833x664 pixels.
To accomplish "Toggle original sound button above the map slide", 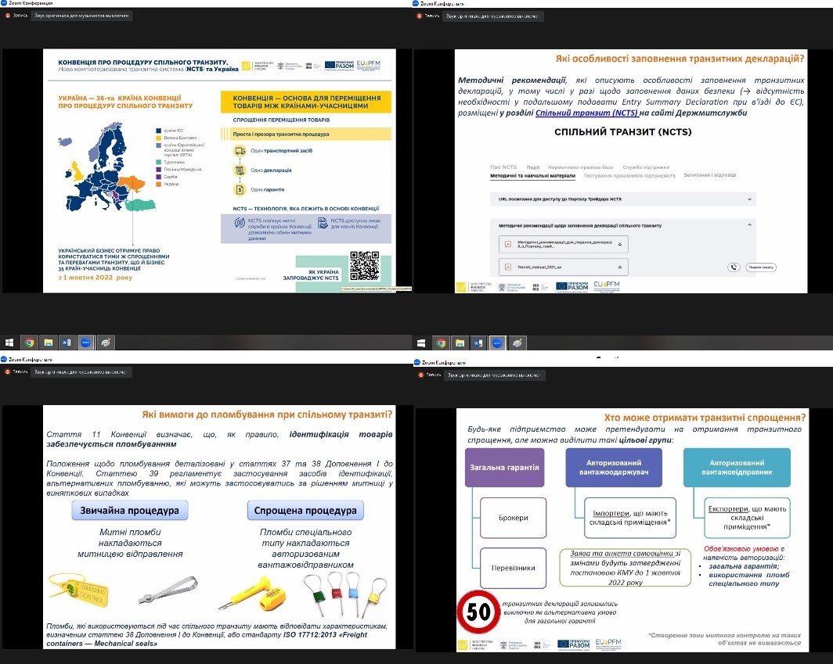I will click(x=81, y=16).
